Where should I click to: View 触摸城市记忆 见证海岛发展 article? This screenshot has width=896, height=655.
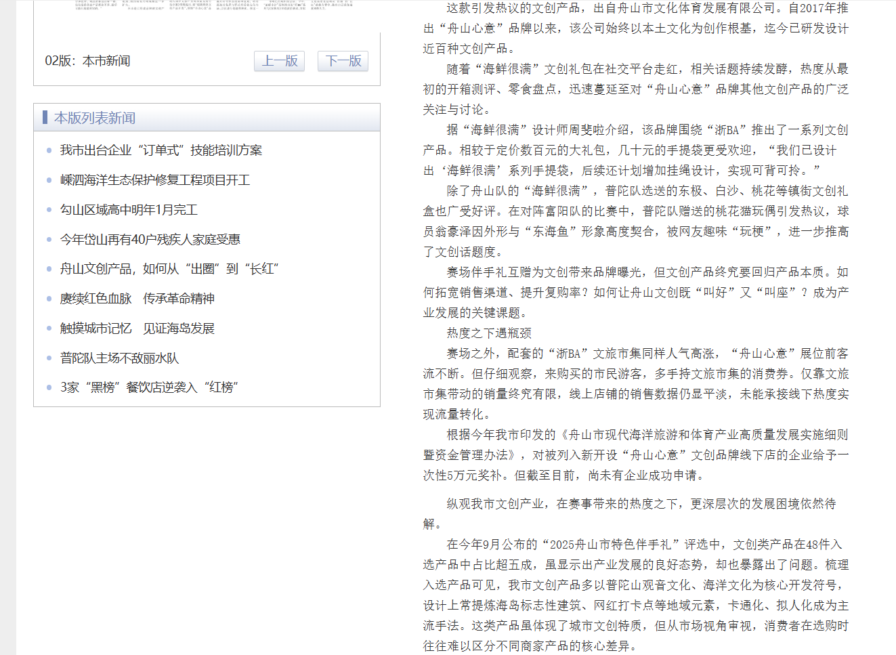137,329
